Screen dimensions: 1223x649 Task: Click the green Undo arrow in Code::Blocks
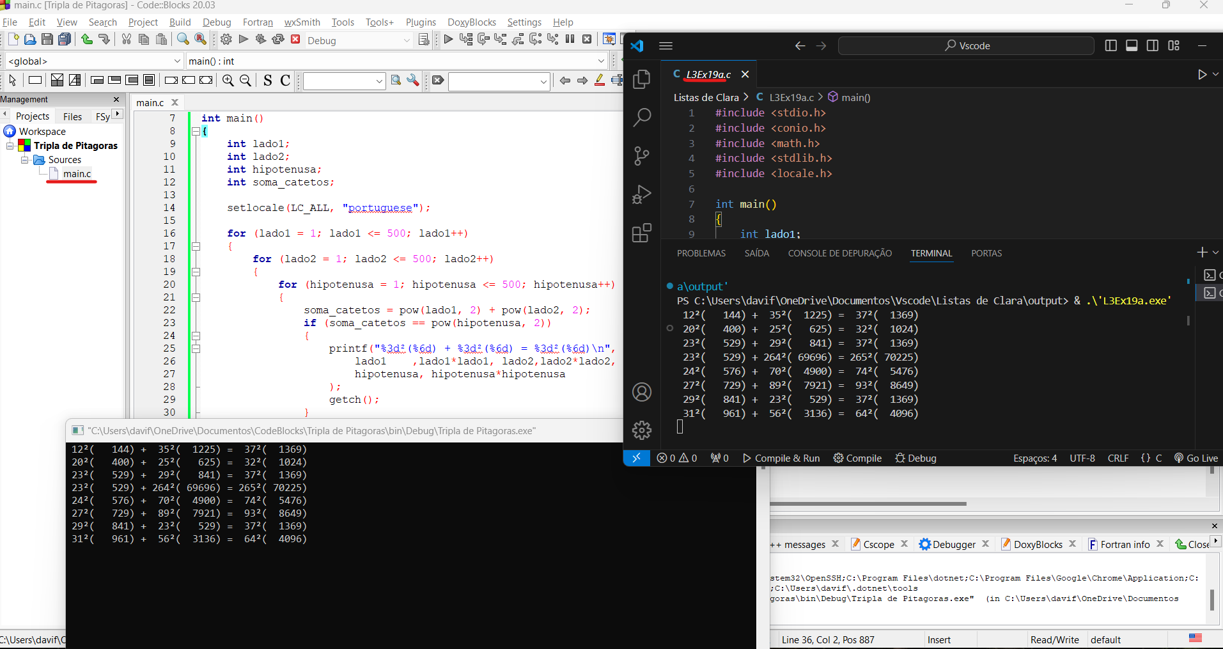tap(87, 40)
